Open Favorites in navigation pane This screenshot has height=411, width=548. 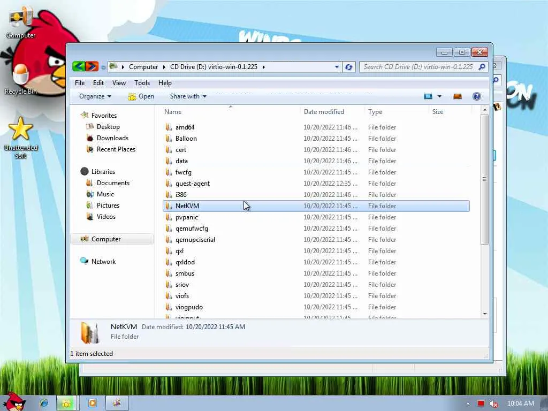point(104,116)
